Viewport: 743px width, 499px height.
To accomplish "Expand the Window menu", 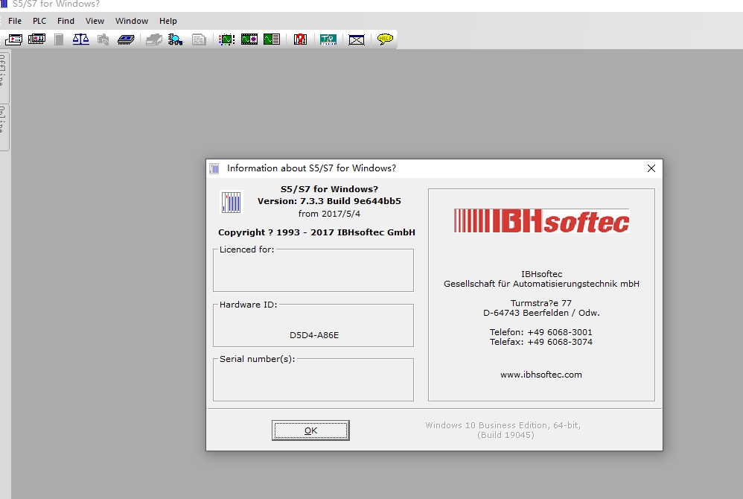I will [132, 21].
